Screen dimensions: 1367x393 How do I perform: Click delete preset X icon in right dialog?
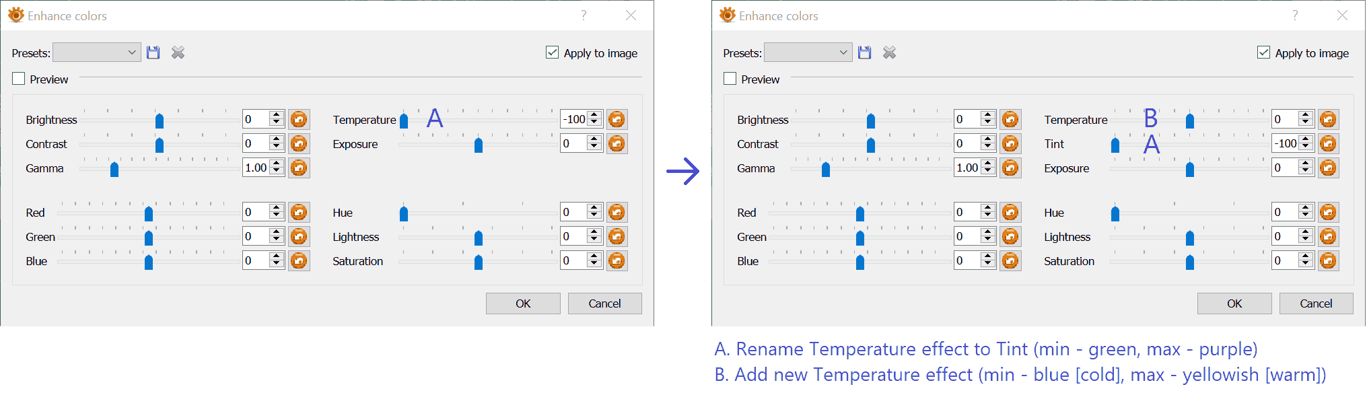pos(889,52)
